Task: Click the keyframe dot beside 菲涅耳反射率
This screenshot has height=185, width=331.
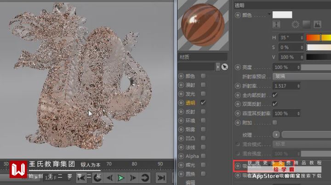Action: [x=238, y=114]
